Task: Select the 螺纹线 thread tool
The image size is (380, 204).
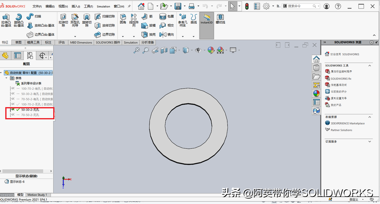Action: tap(220, 19)
